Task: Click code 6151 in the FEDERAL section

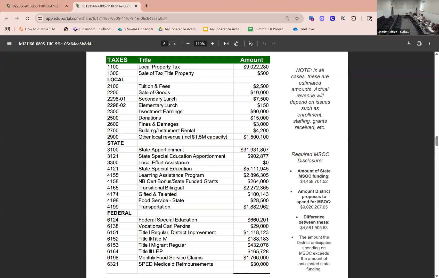Action: 113,232
